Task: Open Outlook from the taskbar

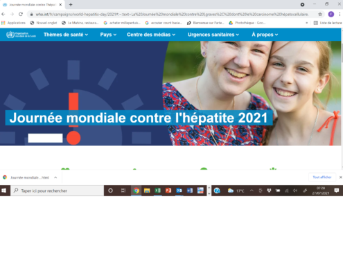Action: pyautogui.click(x=179, y=190)
